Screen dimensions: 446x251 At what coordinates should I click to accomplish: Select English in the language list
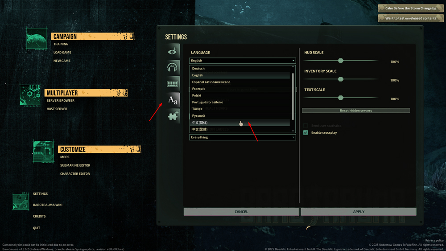240,75
